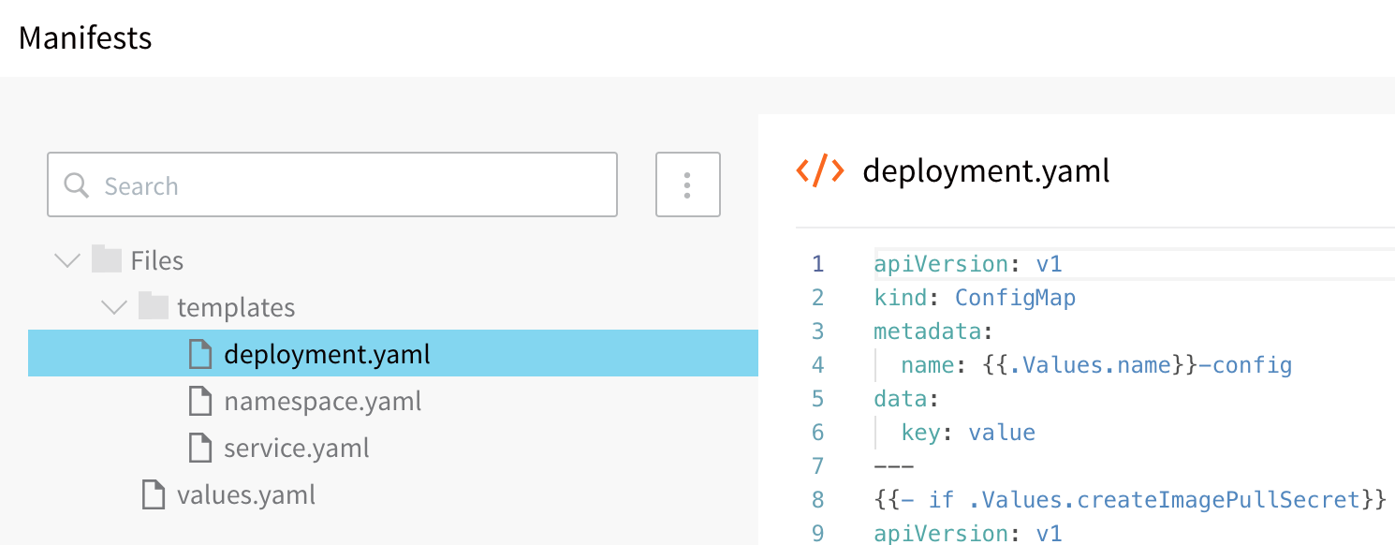This screenshot has width=1395, height=545.
Task: Click 'apiVersion: v1' on line 1
Action: click(968, 264)
